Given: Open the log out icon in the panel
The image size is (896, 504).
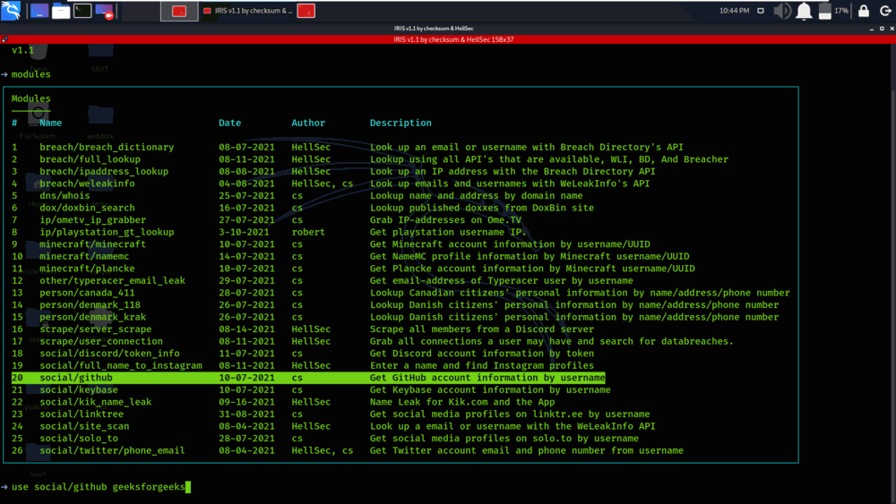Looking at the screenshot, I should pos(885,11).
